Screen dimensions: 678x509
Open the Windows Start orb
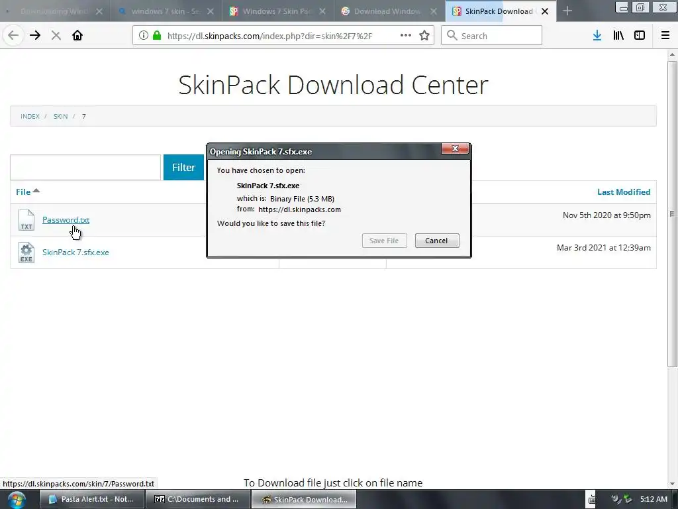pyautogui.click(x=16, y=500)
